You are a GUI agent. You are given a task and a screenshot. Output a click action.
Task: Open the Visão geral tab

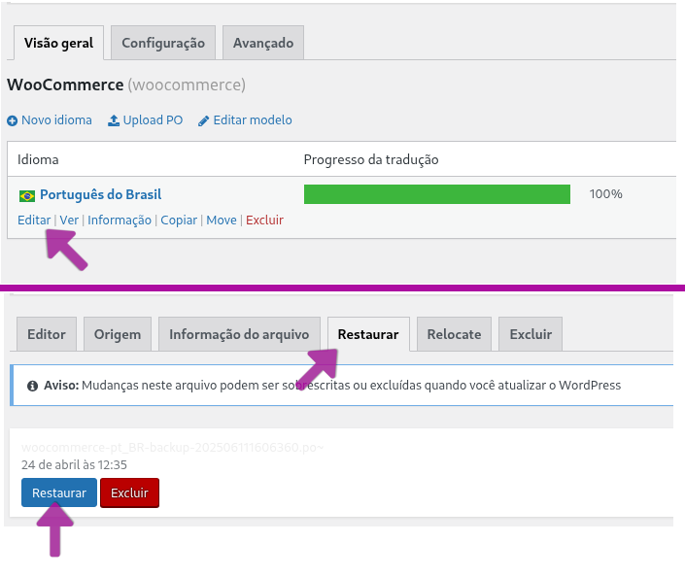(x=58, y=43)
